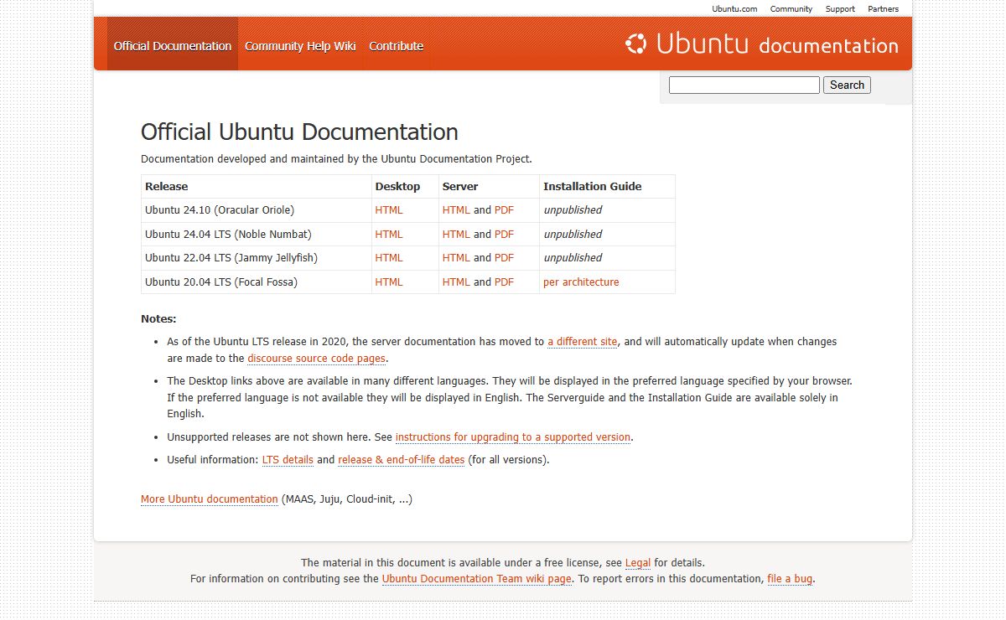This screenshot has width=1006, height=620.
Task: Click 'unpublished' in the Ubuntu 24.10 row
Action: [x=573, y=210]
